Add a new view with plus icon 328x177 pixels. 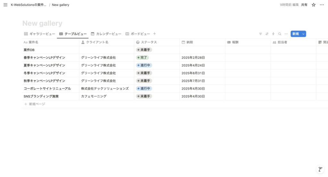click(x=154, y=34)
